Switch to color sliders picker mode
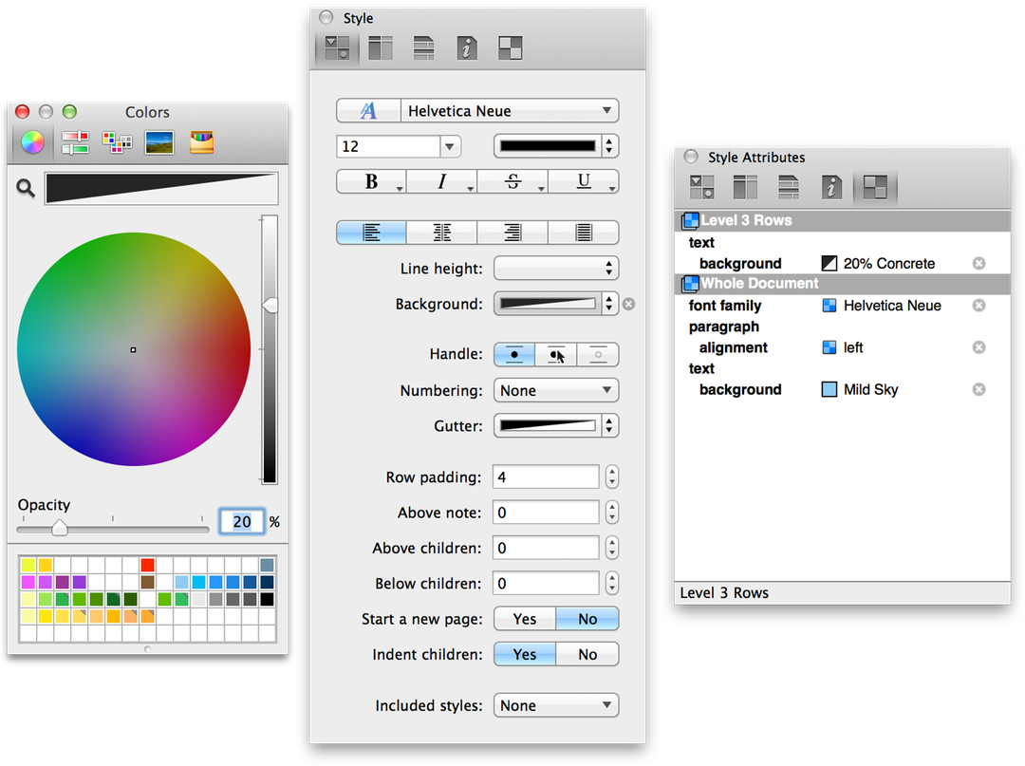 click(75, 141)
